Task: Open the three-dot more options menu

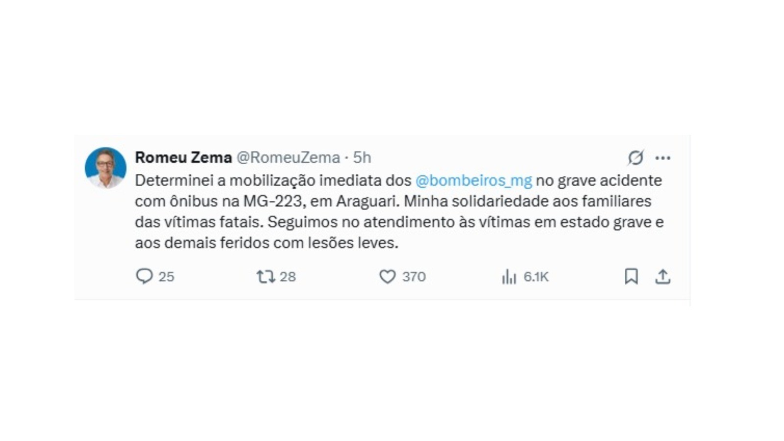Action: pos(662,158)
